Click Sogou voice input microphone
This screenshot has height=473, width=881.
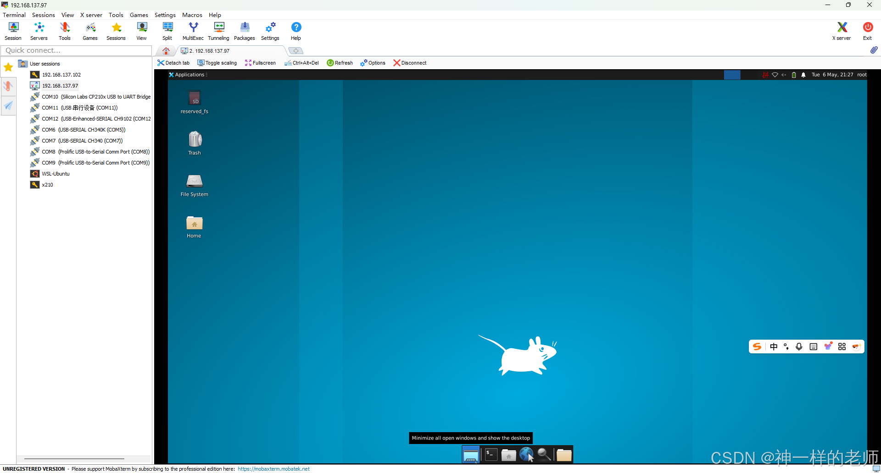tap(799, 346)
